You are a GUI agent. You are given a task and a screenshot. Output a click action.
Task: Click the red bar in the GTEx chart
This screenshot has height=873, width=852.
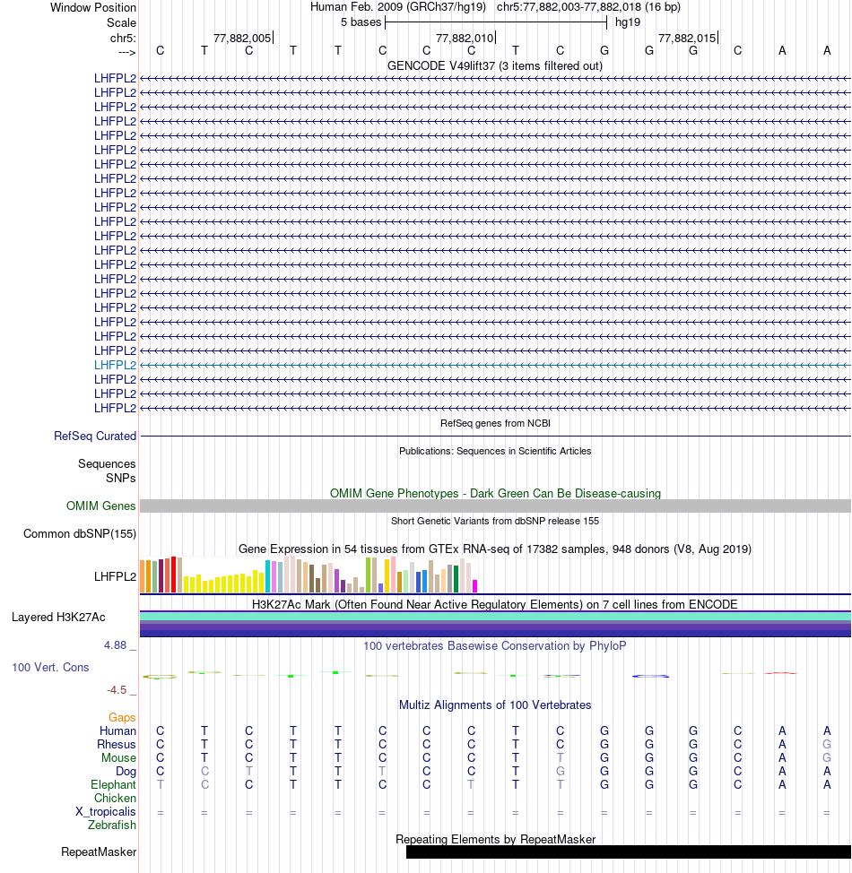(173, 574)
